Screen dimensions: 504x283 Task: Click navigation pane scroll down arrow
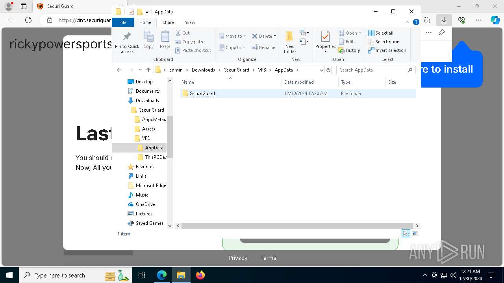point(170,226)
